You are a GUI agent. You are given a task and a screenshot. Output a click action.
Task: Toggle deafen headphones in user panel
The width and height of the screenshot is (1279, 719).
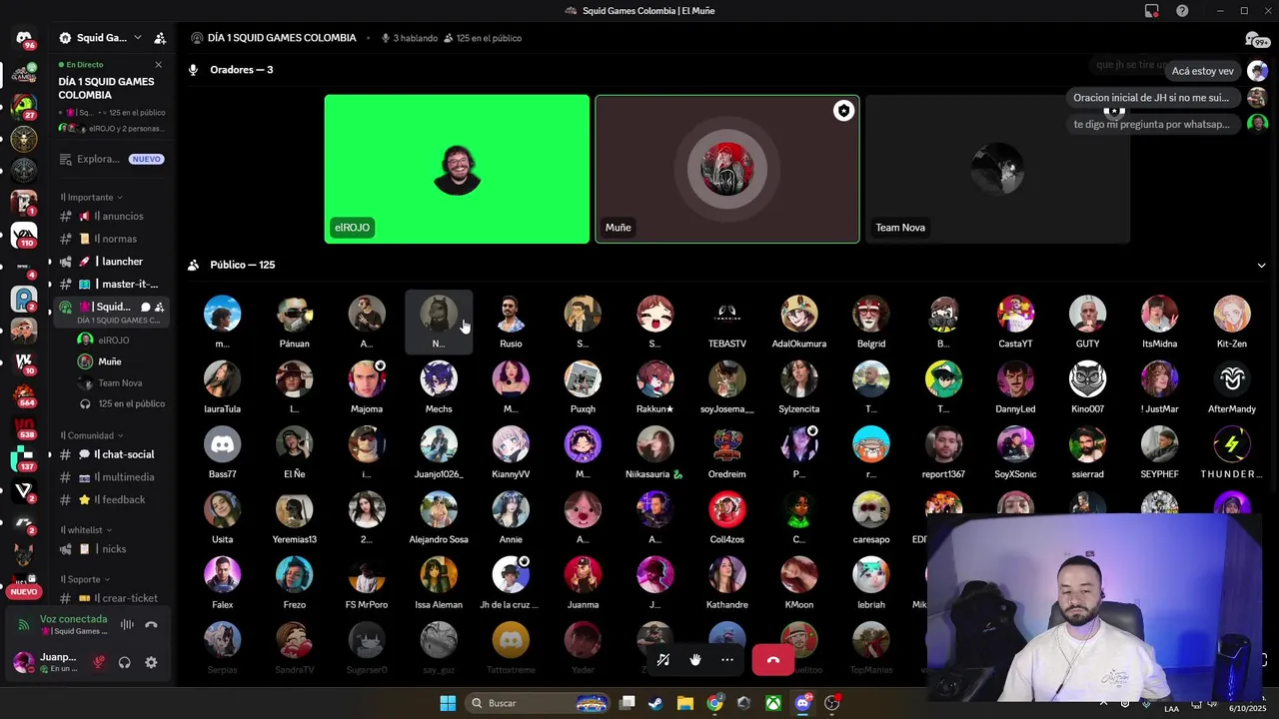[125, 662]
